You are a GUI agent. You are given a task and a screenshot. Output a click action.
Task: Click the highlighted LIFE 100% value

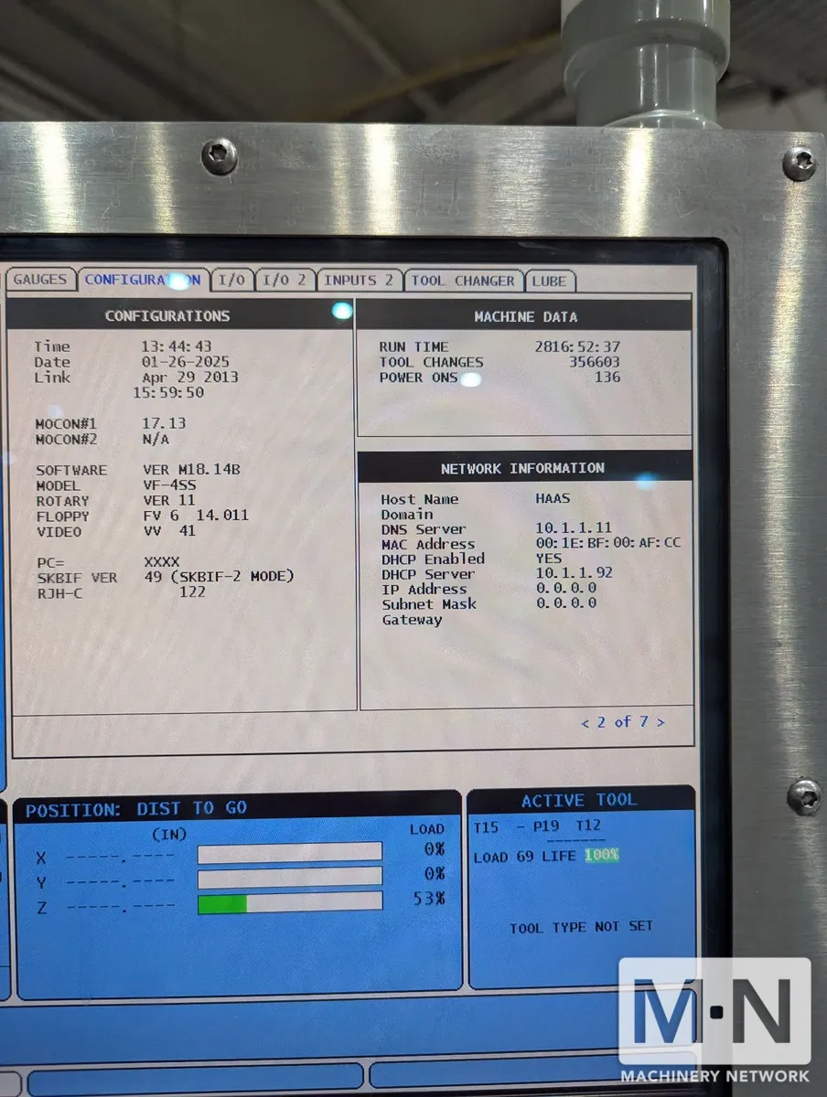click(x=601, y=856)
